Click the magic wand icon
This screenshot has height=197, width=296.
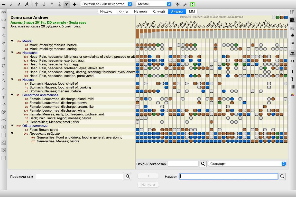coord(185,4)
